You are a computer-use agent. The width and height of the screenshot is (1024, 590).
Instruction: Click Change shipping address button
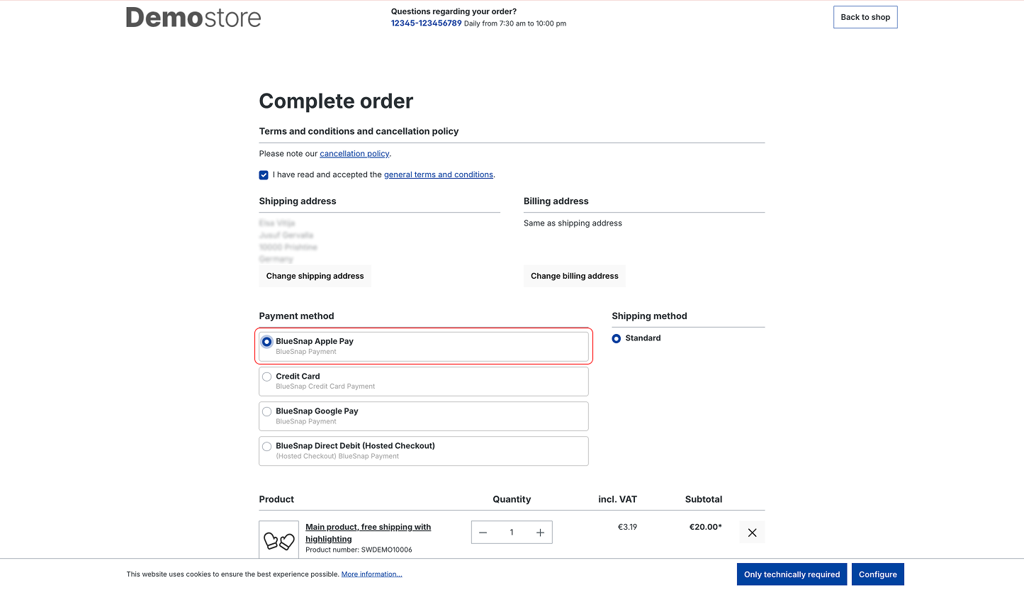coord(315,276)
